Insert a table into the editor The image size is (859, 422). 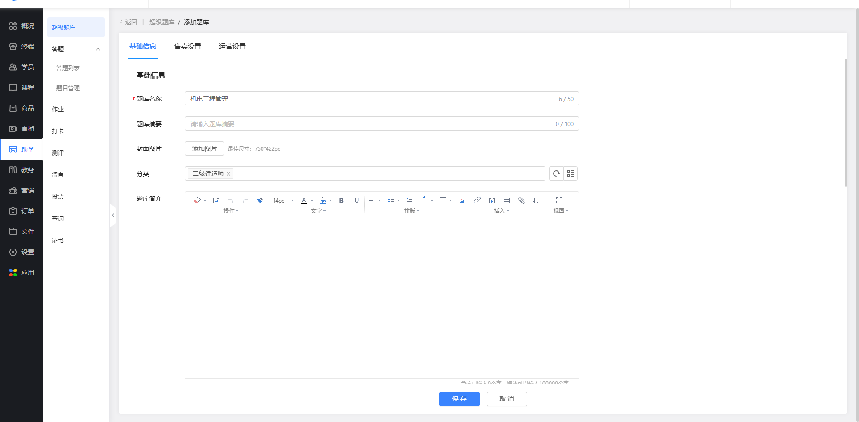(x=507, y=201)
